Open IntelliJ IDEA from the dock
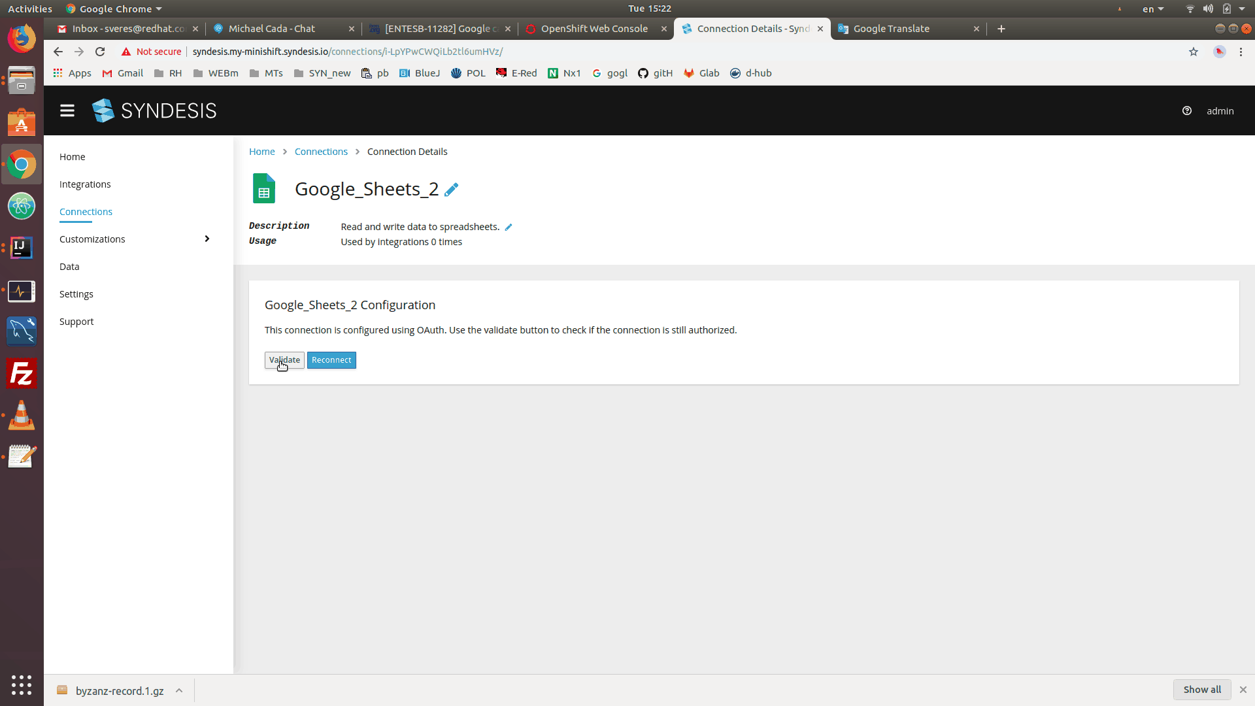1255x706 pixels. 22,248
